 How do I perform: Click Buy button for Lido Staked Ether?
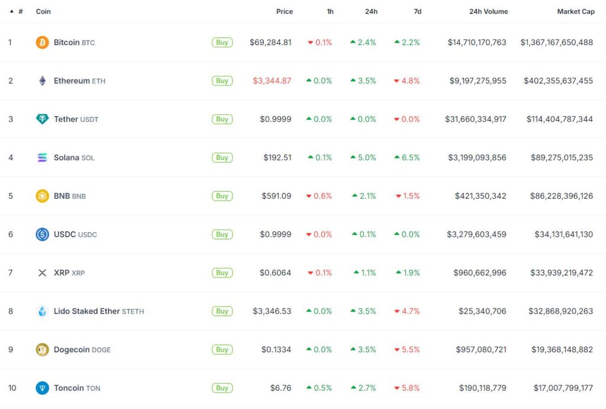(x=223, y=311)
